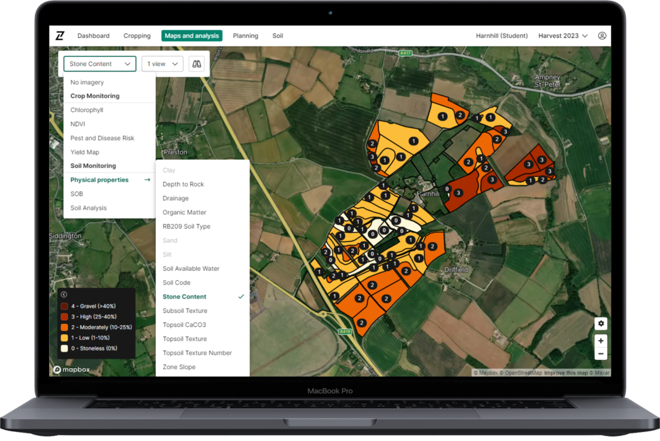Switch to the Cropping tab
660x441 pixels.
click(x=137, y=36)
